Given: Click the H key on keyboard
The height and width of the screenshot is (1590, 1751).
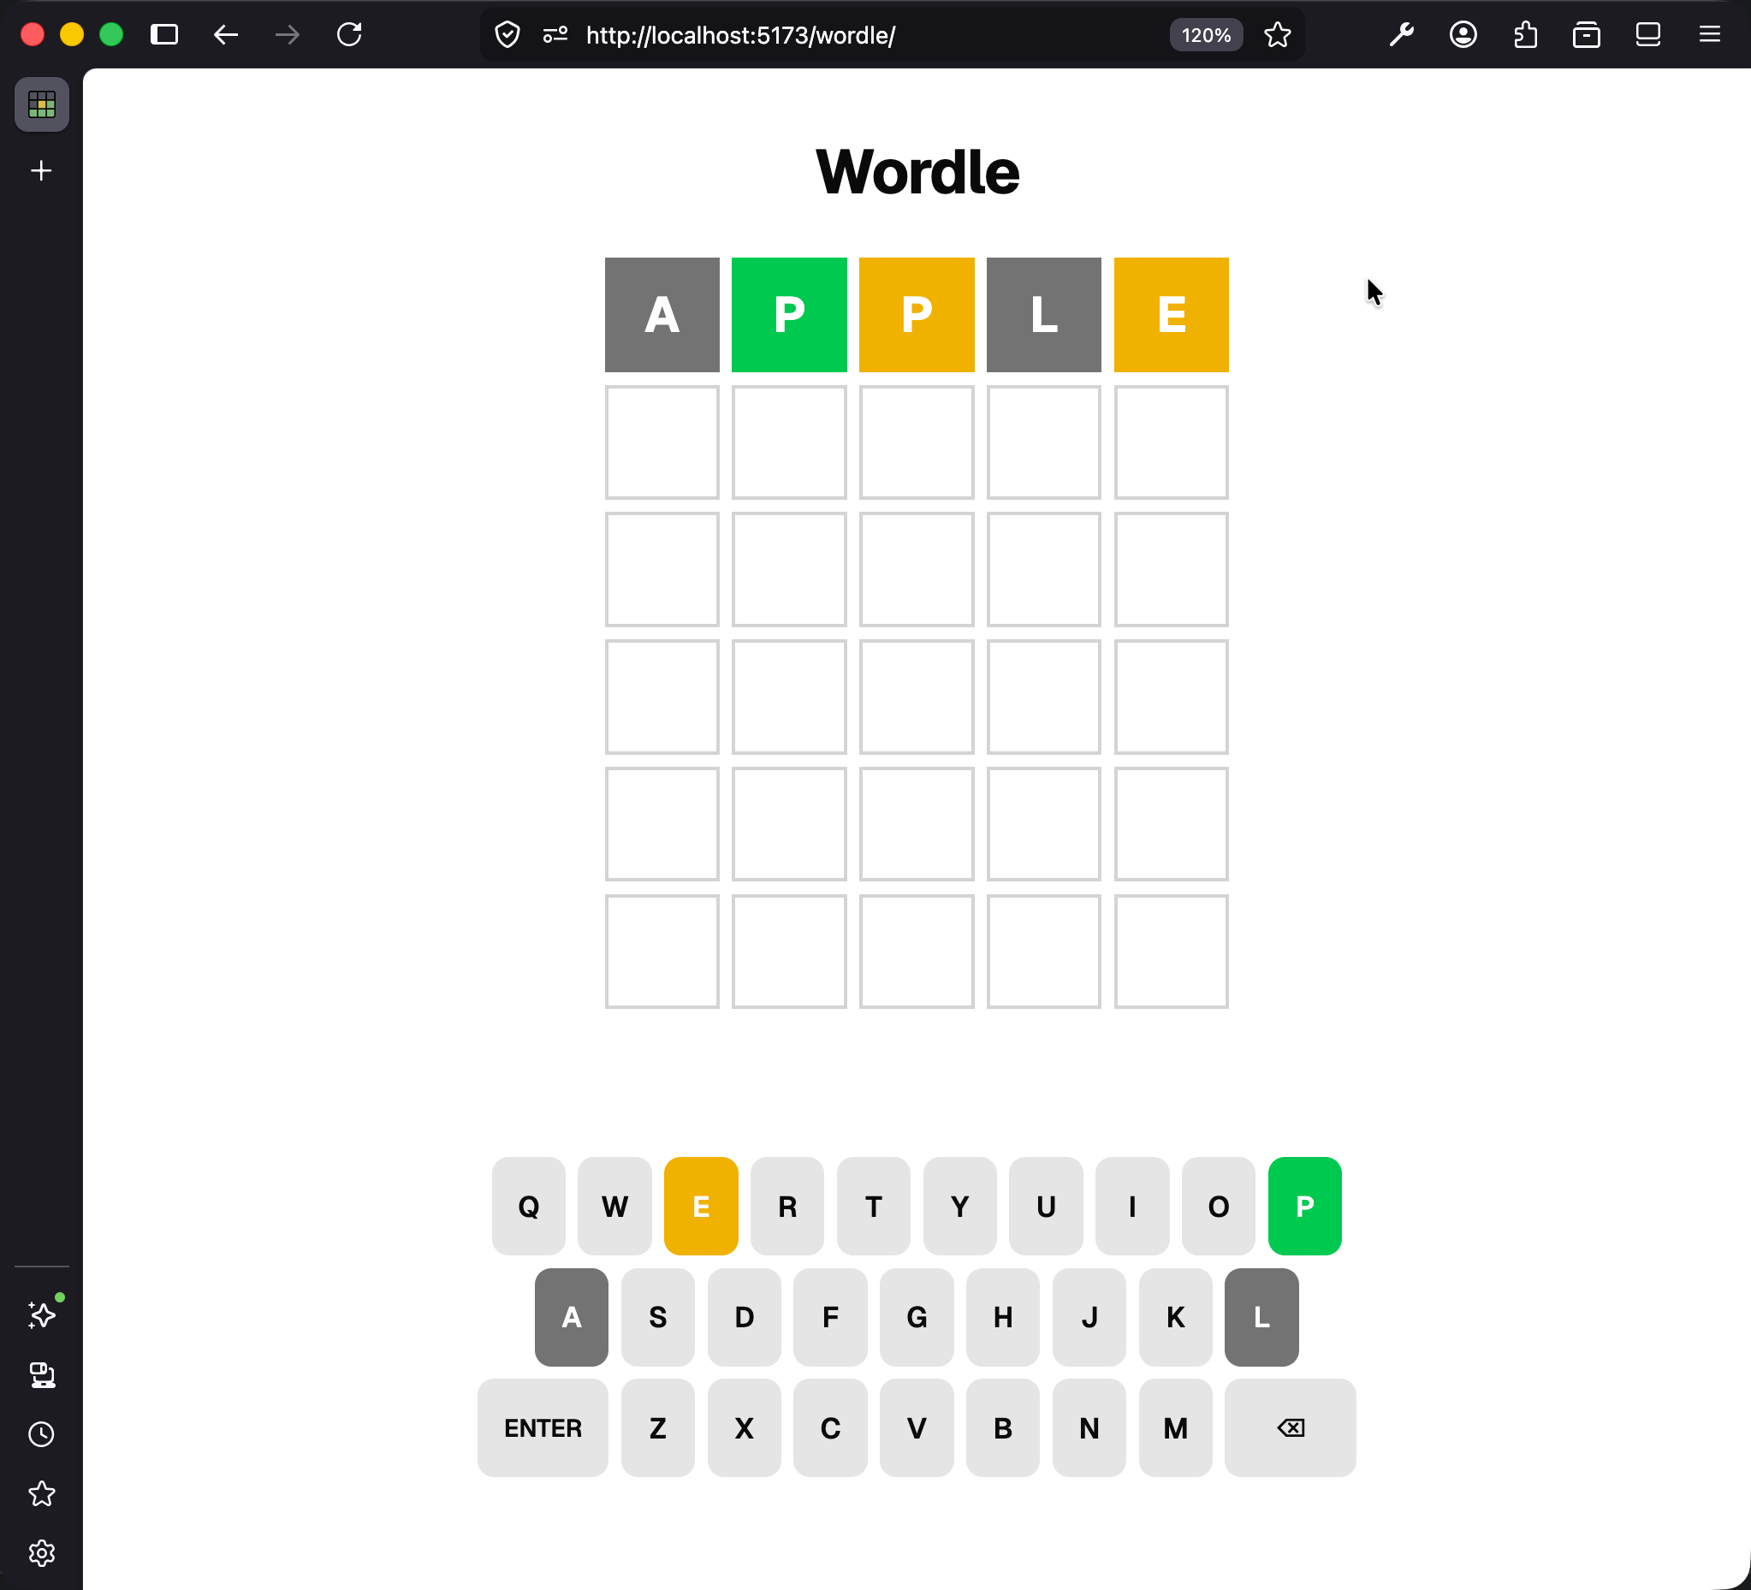Looking at the screenshot, I should coord(1003,1316).
